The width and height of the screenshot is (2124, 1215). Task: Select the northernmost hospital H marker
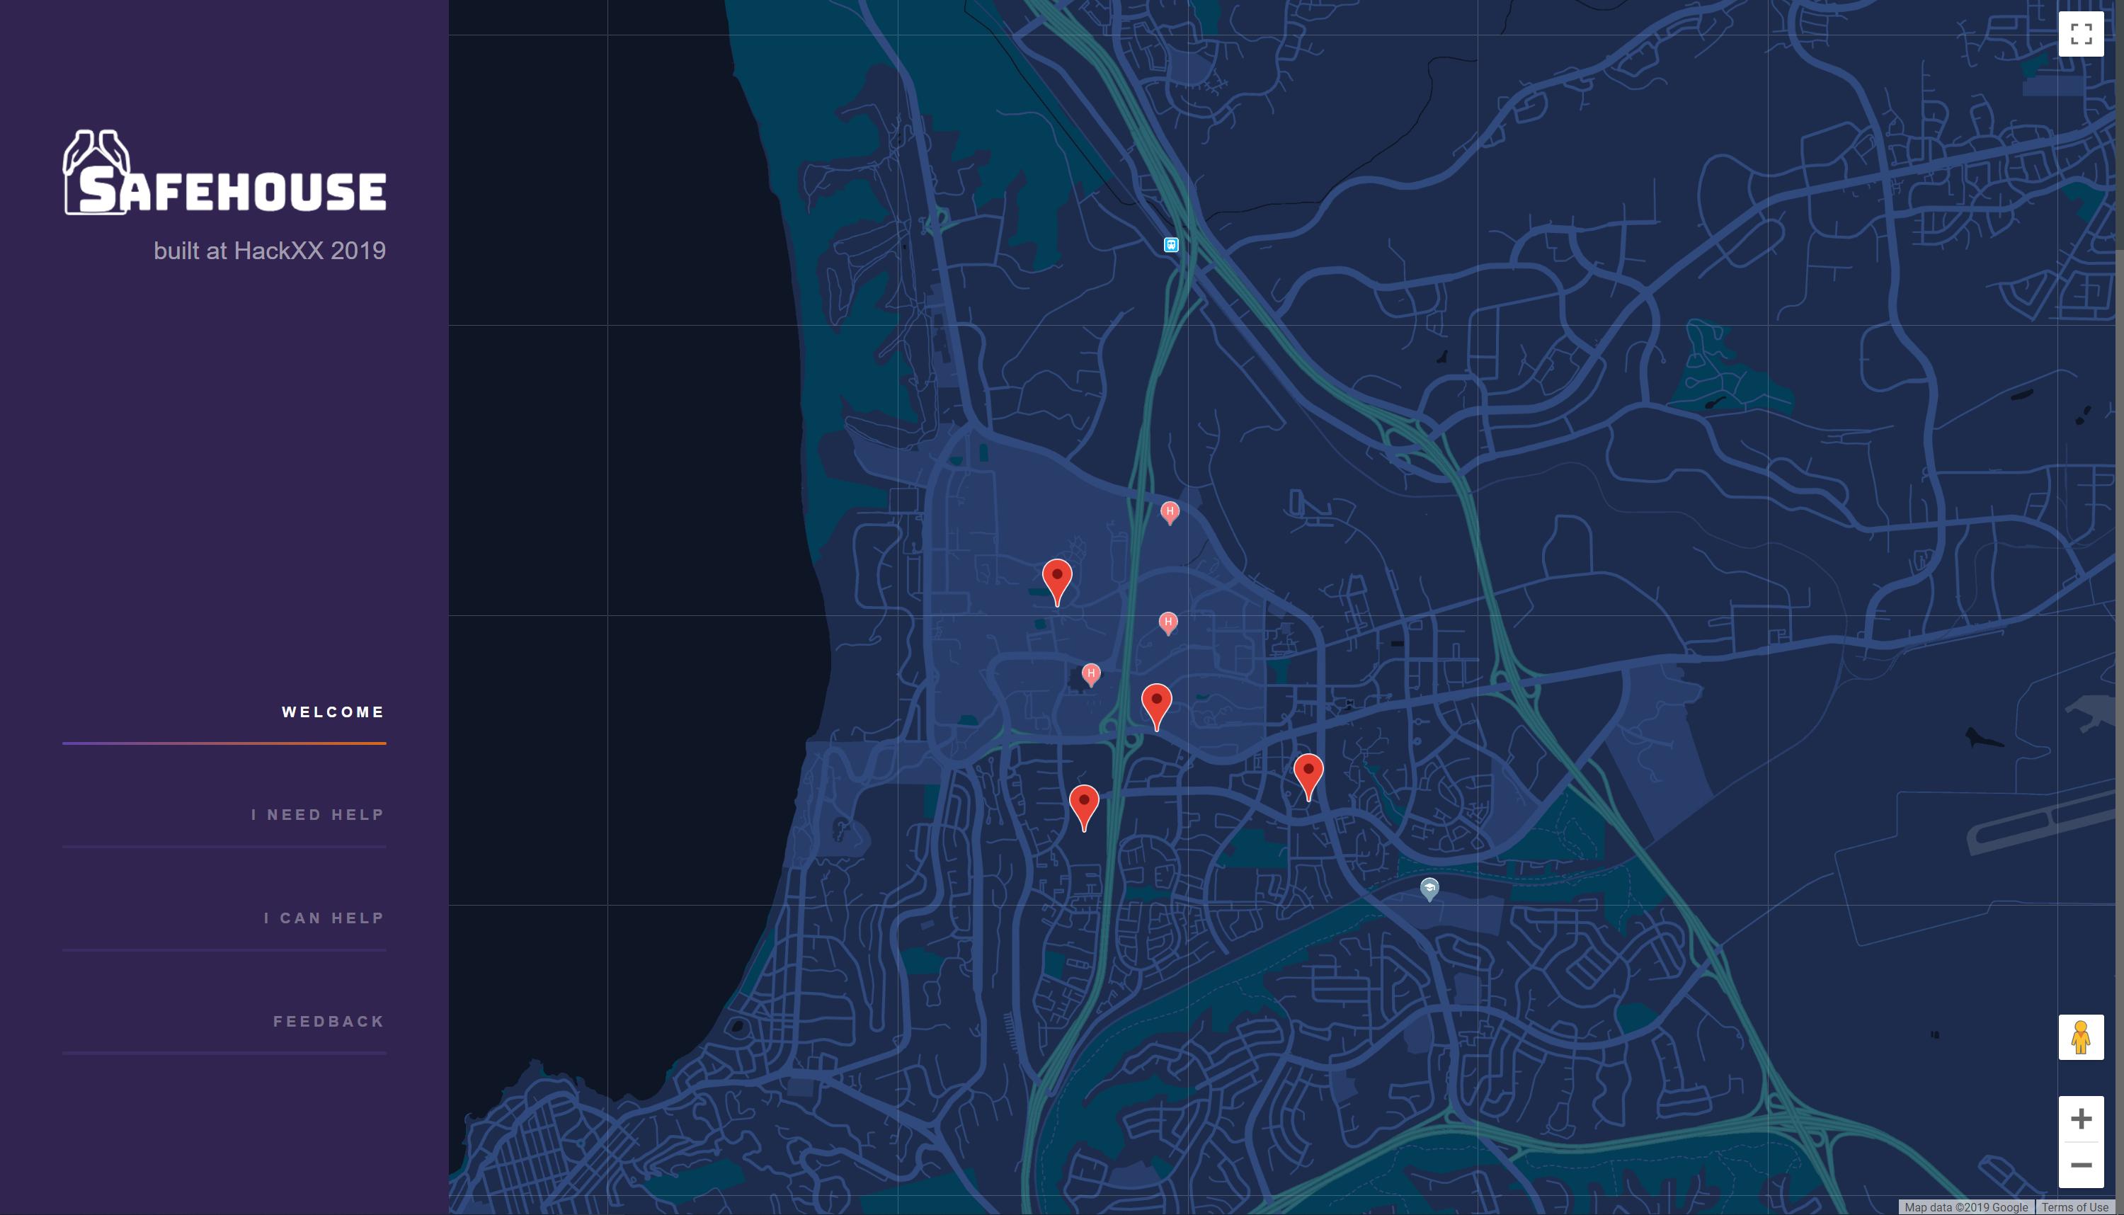(1170, 511)
